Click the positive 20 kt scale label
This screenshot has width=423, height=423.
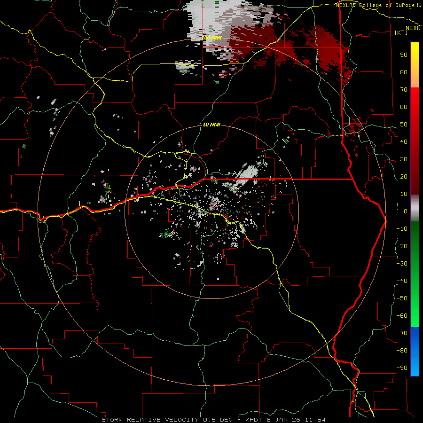(x=404, y=176)
